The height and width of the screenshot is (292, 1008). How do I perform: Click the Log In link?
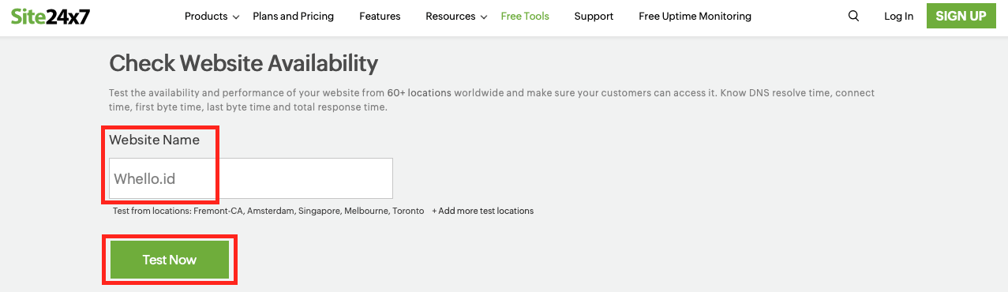click(898, 16)
